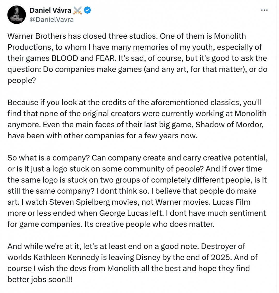Click the blue verified checkmark badge
279x293 pixels.
[x=87, y=10]
